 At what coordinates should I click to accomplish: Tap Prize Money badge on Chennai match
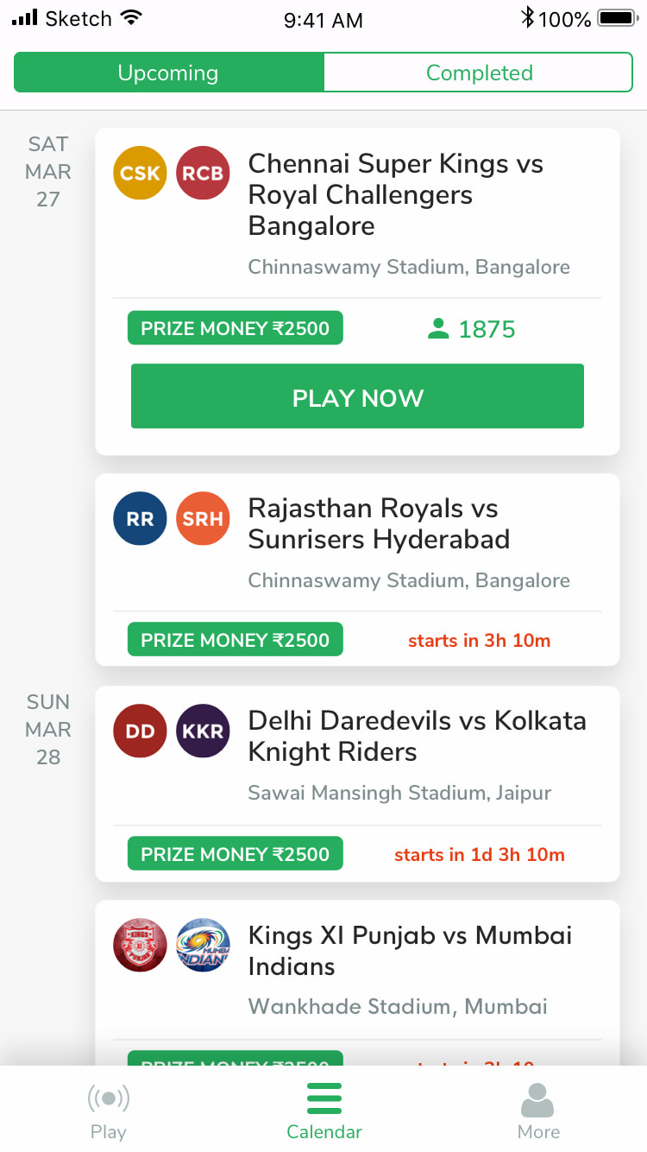coord(235,328)
